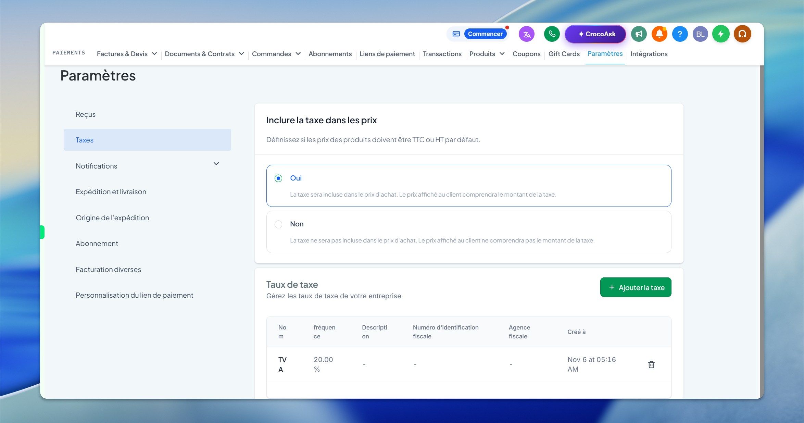The width and height of the screenshot is (804, 423).
Task: Open the green phone call icon
Action: (x=552, y=34)
